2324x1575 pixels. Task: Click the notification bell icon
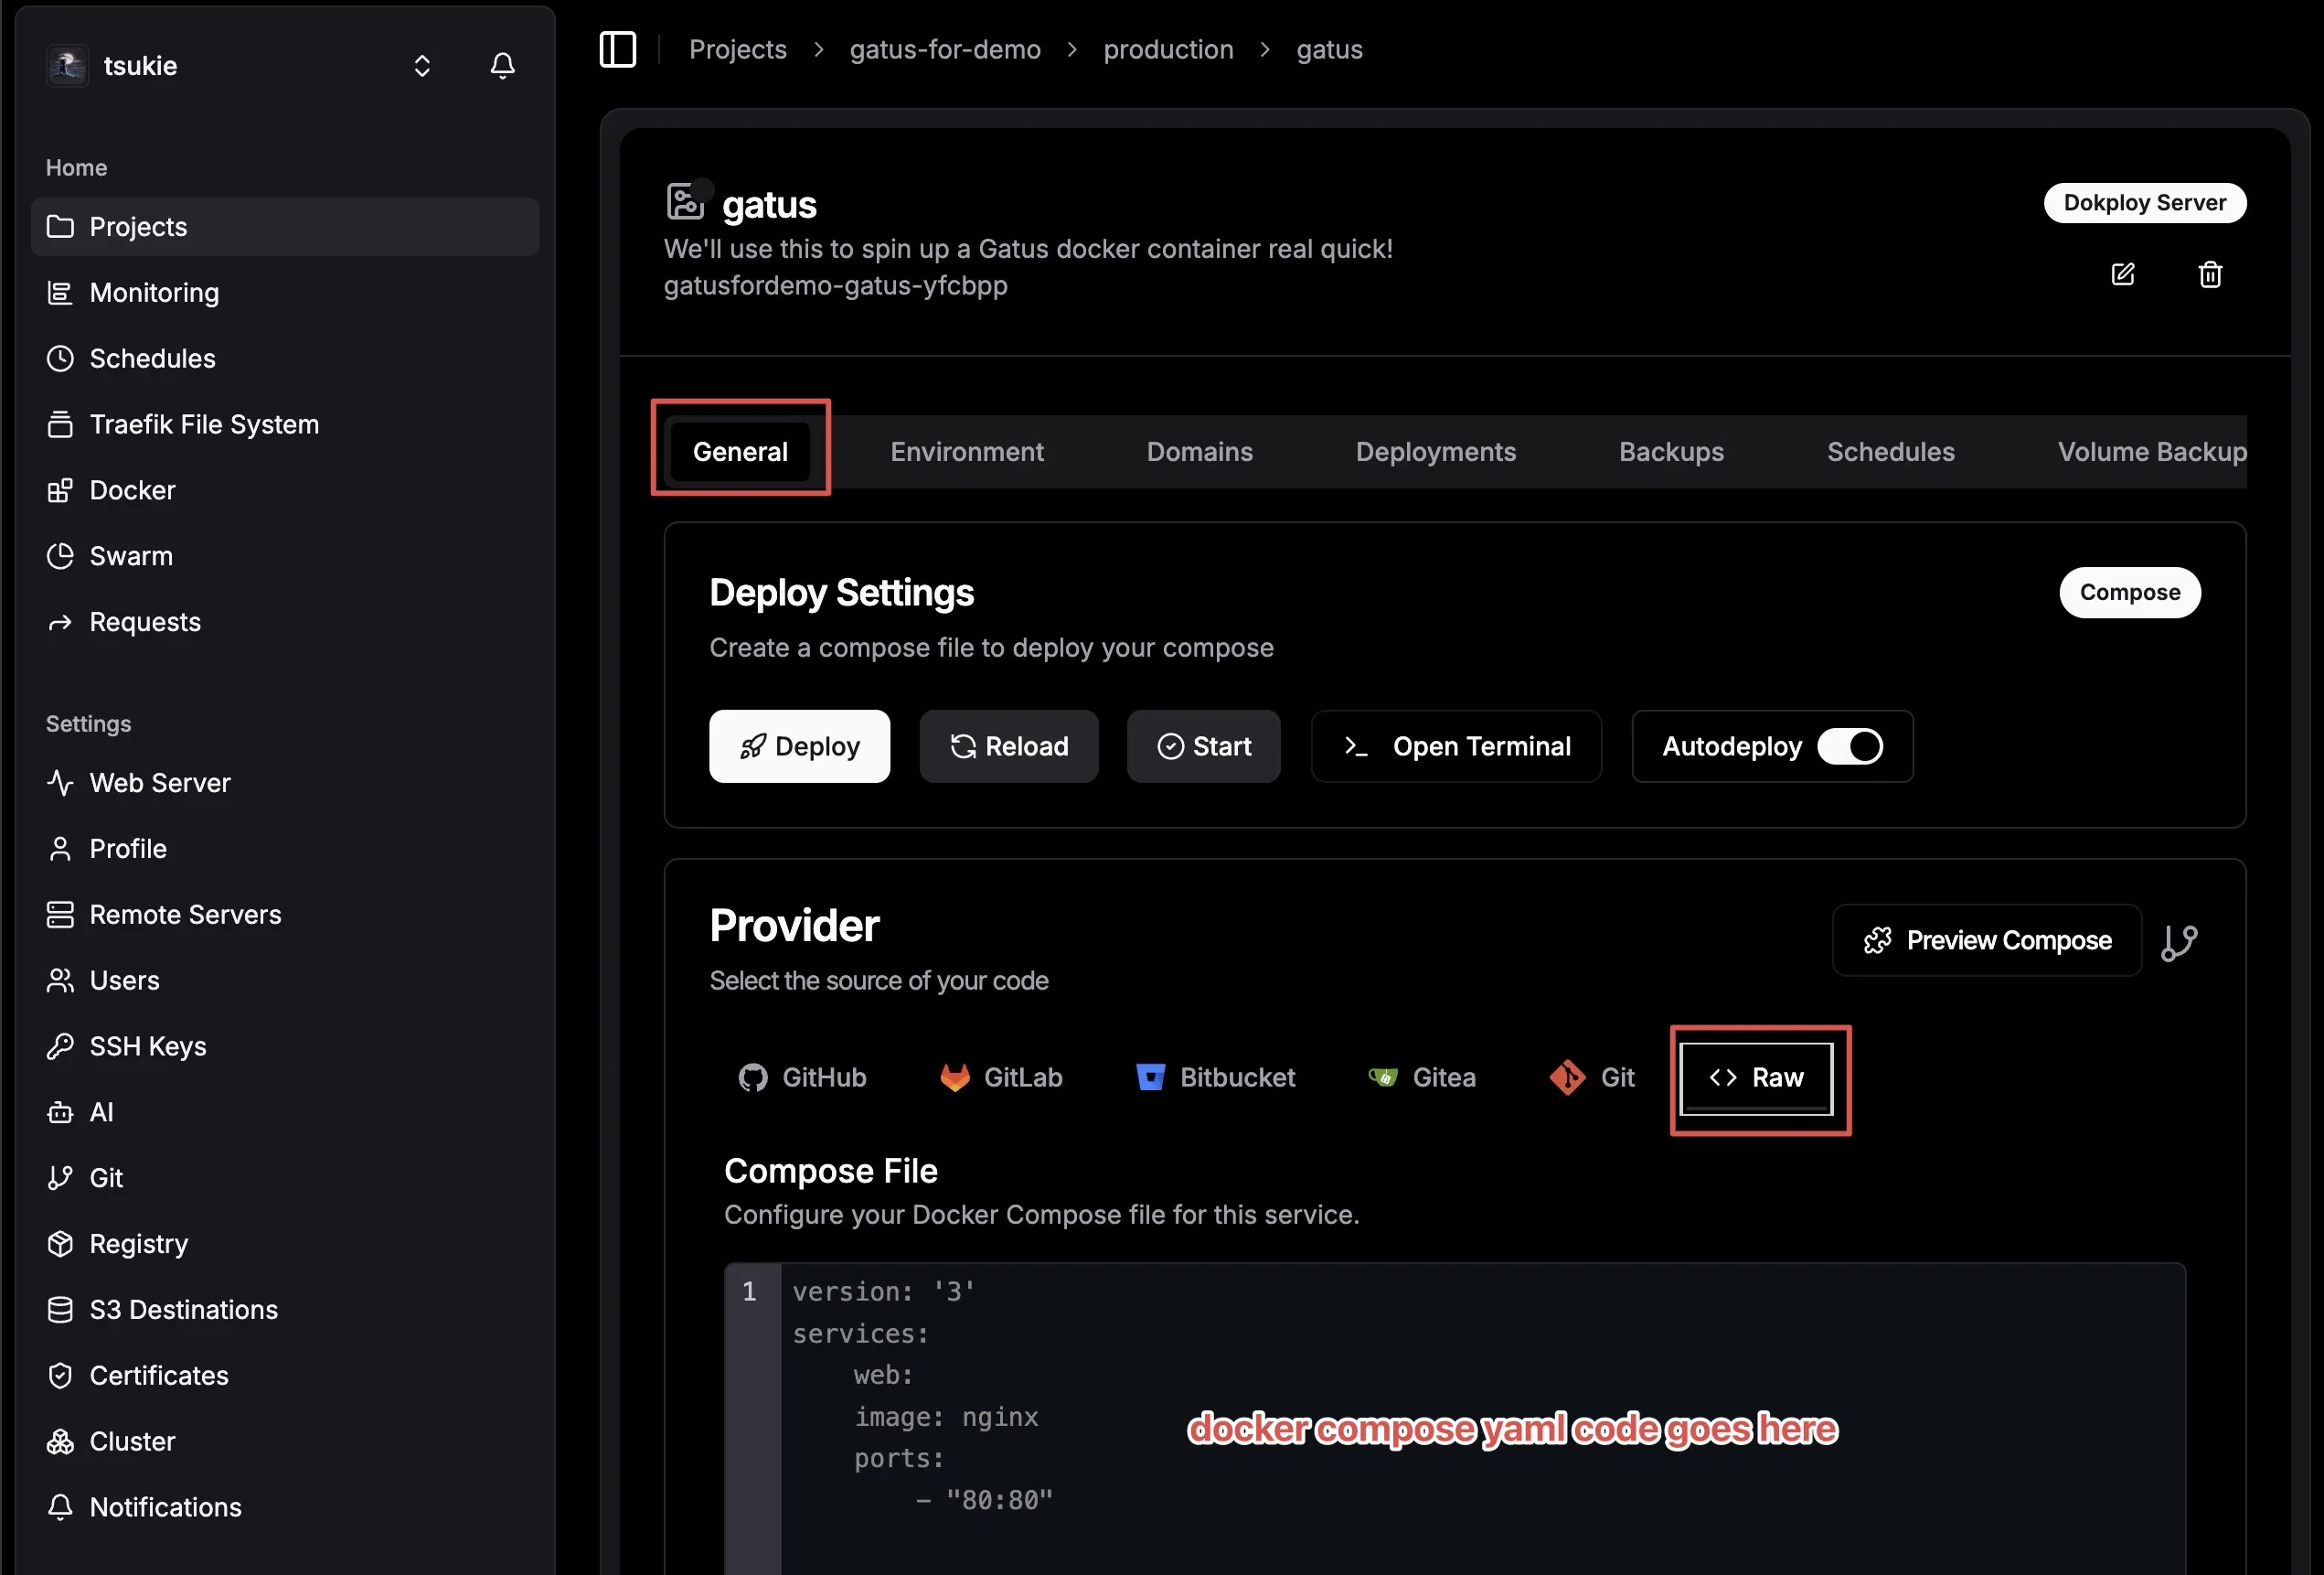point(502,66)
